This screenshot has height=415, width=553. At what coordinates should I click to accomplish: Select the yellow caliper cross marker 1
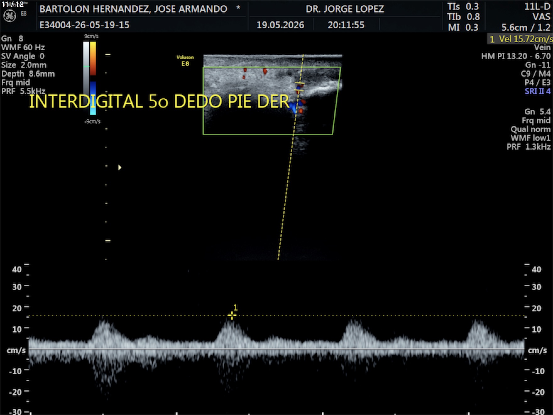232,315
